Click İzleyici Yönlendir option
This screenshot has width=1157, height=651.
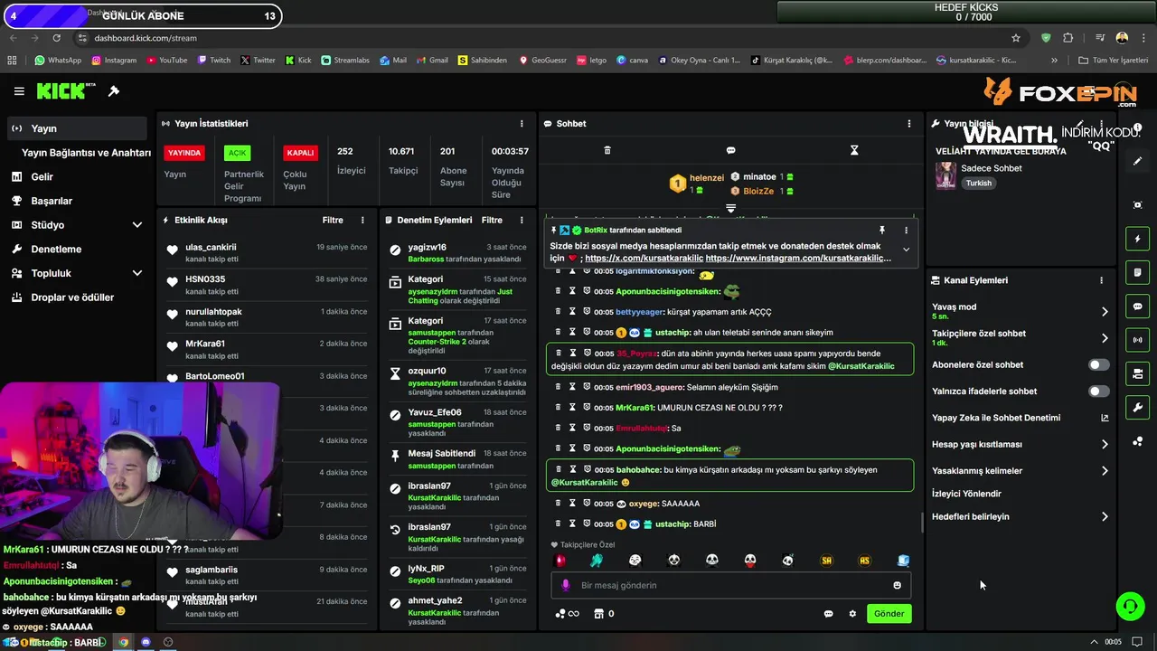click(966, 494)
